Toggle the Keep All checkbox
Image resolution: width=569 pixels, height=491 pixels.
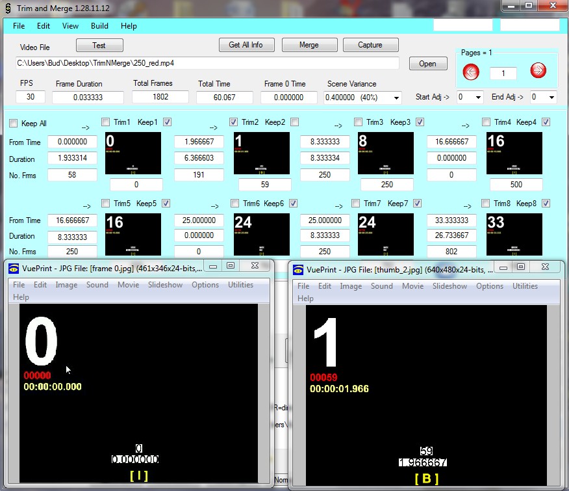click(14, 123)
